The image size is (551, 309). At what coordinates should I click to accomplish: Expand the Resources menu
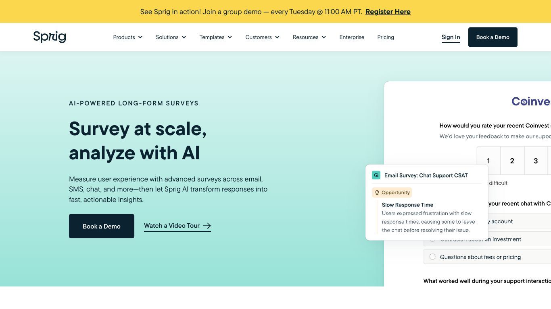[309, 37]
